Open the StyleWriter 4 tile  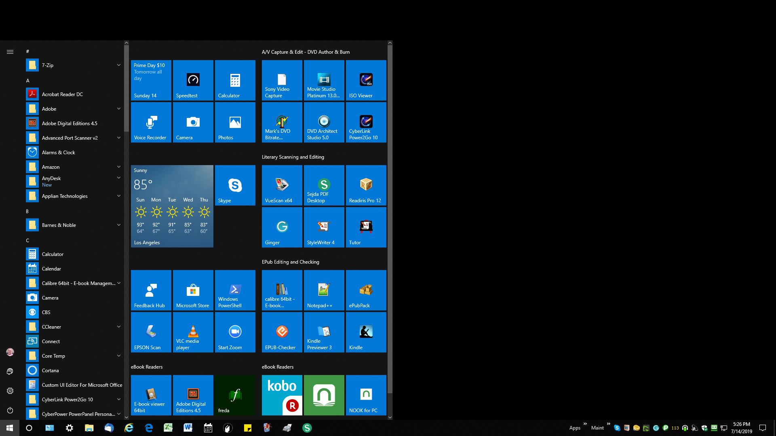coord(324,227)
